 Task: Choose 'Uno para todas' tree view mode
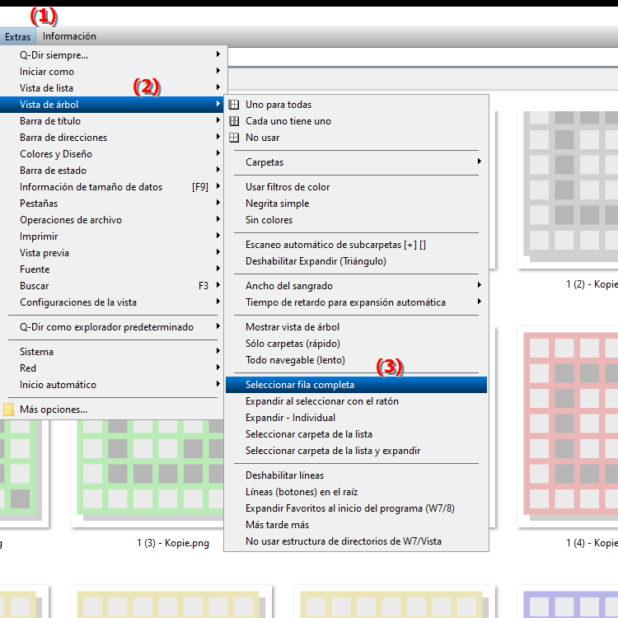[x=356, y=105]
